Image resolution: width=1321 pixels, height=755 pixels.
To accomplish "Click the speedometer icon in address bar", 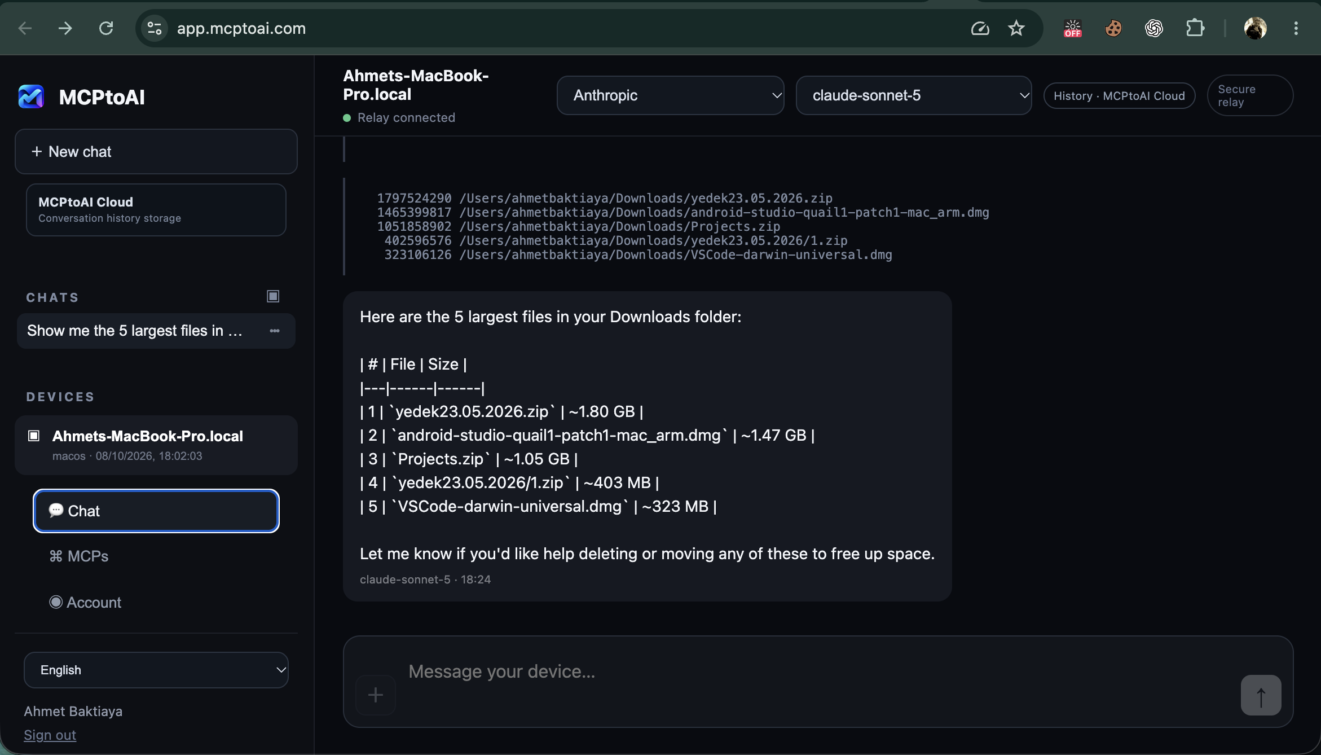I will pos(980,28).
